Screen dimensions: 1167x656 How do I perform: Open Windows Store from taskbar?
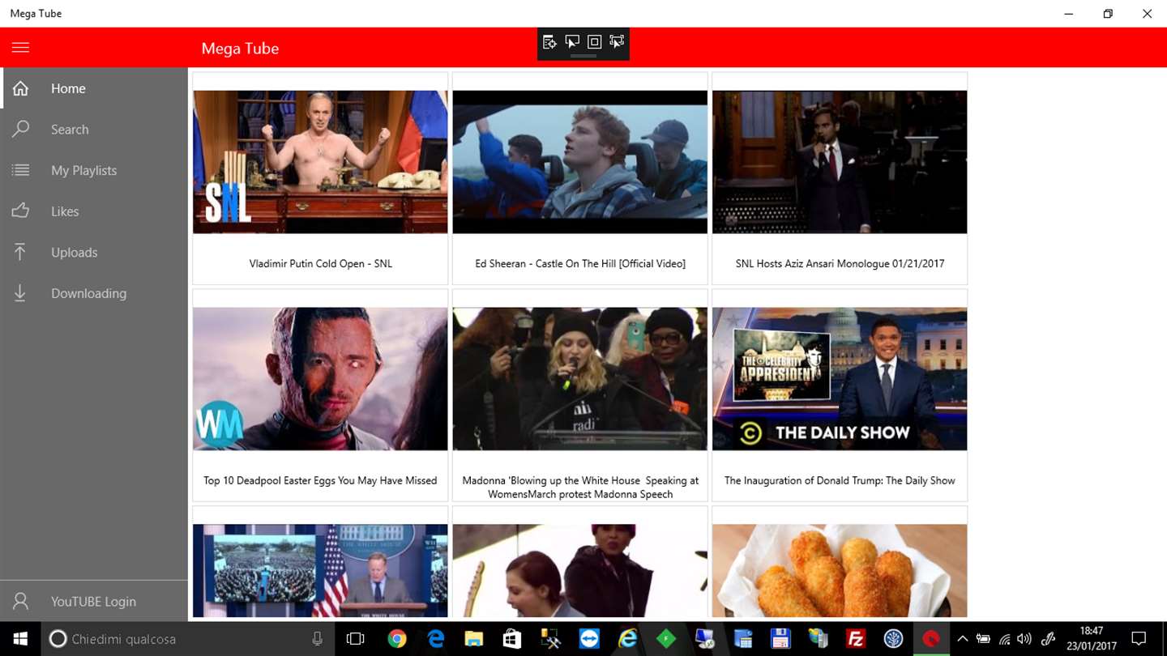(512, 639)
